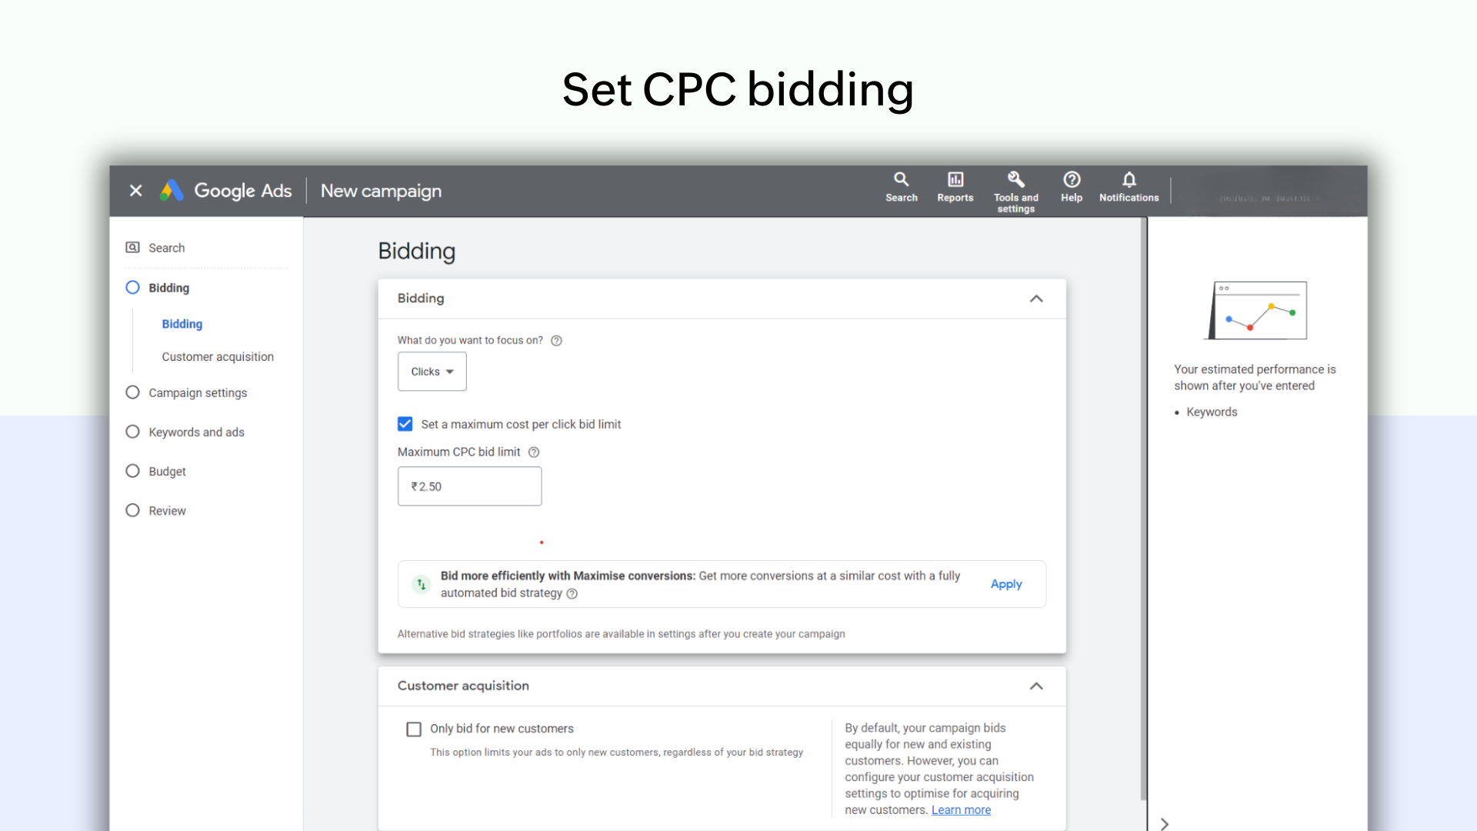Click the Google Ads logo icon
The width and height of the screenshot is (1477, 831).
point(171,191)
